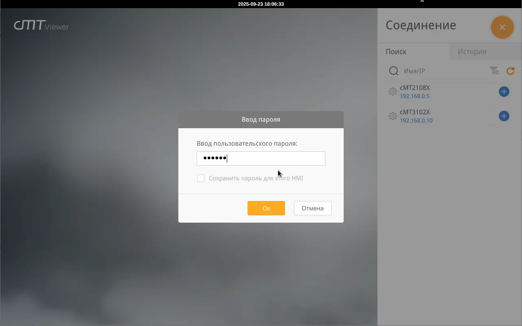Screen dimensions: 522x326
Task: Open settings gear for cMT2108X
Action: 393,92
